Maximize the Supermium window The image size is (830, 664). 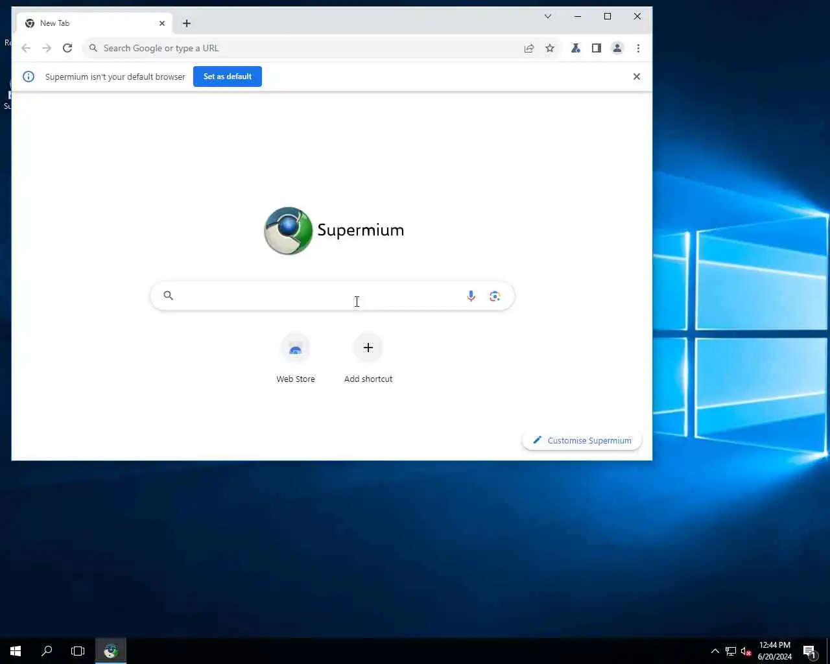pos(608,16)
